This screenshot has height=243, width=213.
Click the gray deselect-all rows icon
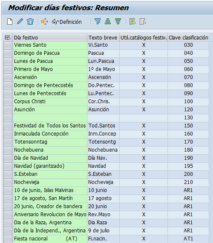143,22
